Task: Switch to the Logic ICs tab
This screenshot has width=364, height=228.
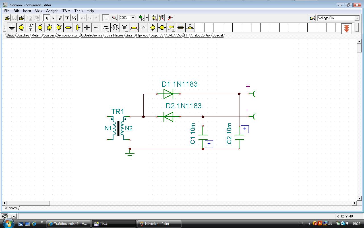Action: [x=157, y=35]
